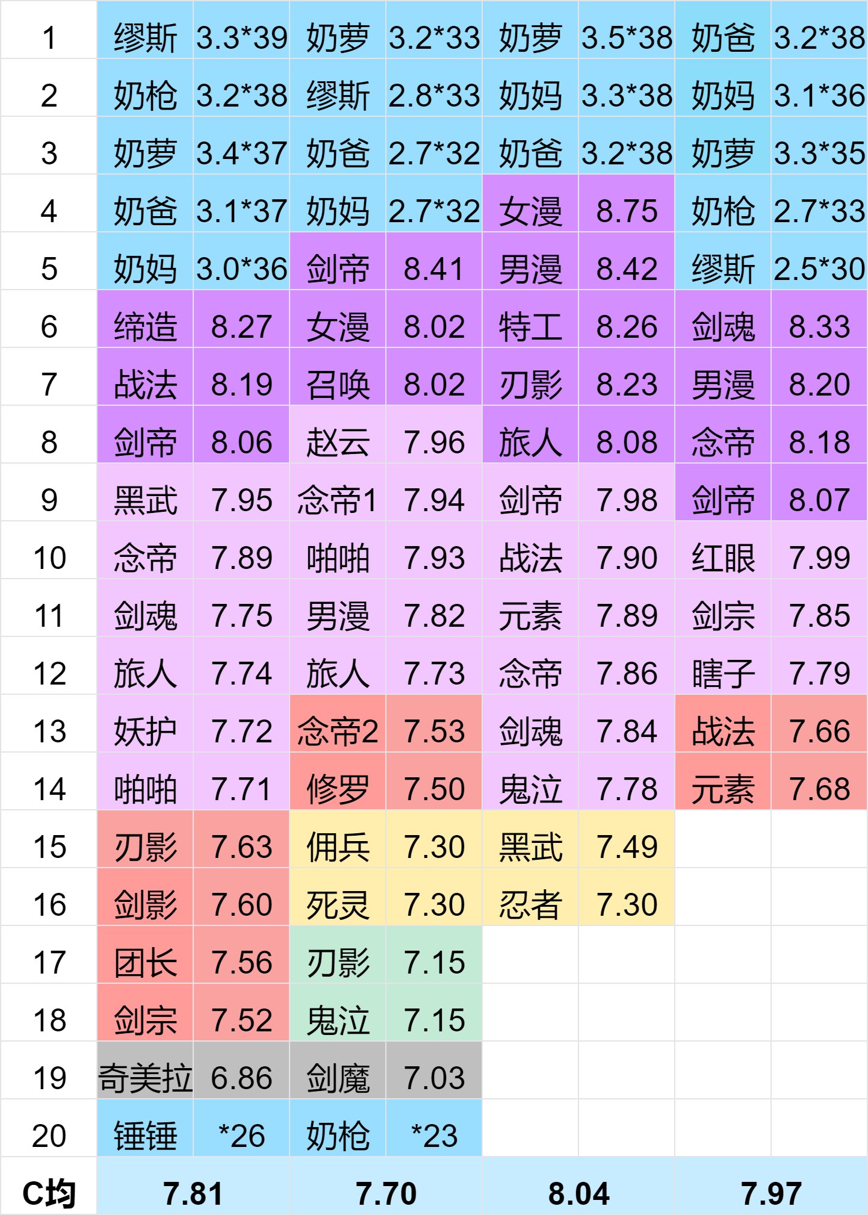Select the C均 row header
The image size is (868, 1215).
click(49, 1186)
